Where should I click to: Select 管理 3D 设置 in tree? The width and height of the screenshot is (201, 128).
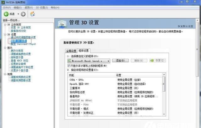point(19,41)
